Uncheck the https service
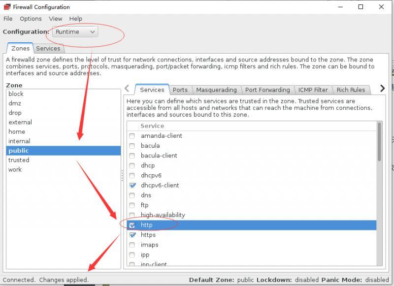Screen dimensions: 394x286 [x=132, y=235]
